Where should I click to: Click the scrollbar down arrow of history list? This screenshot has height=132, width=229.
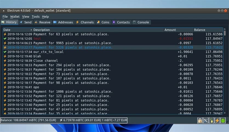click(x=225, y=113)
